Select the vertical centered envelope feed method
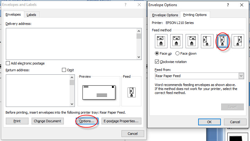This screenshot has width=250, height=141. click(x=222, y=41)
